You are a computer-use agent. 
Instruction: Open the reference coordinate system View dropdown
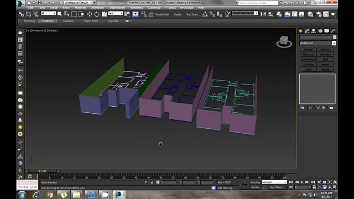[116, 13]
